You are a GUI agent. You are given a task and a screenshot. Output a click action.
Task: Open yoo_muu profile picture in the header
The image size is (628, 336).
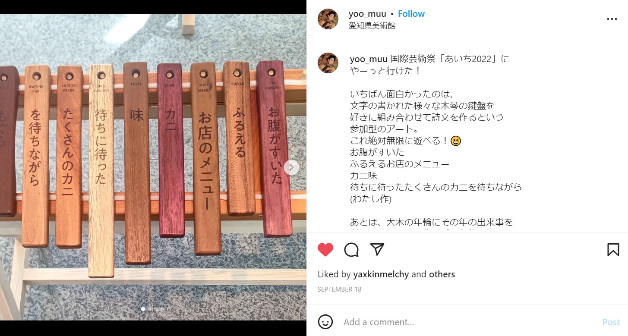[328, 19]
